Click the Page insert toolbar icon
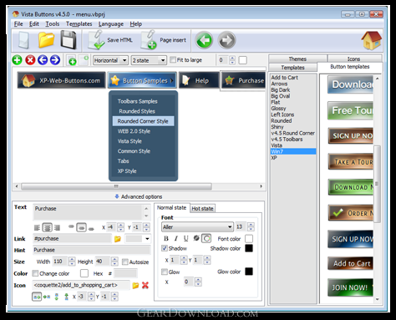The height and width of the screenshot is (320, 396). click(149, 40)
